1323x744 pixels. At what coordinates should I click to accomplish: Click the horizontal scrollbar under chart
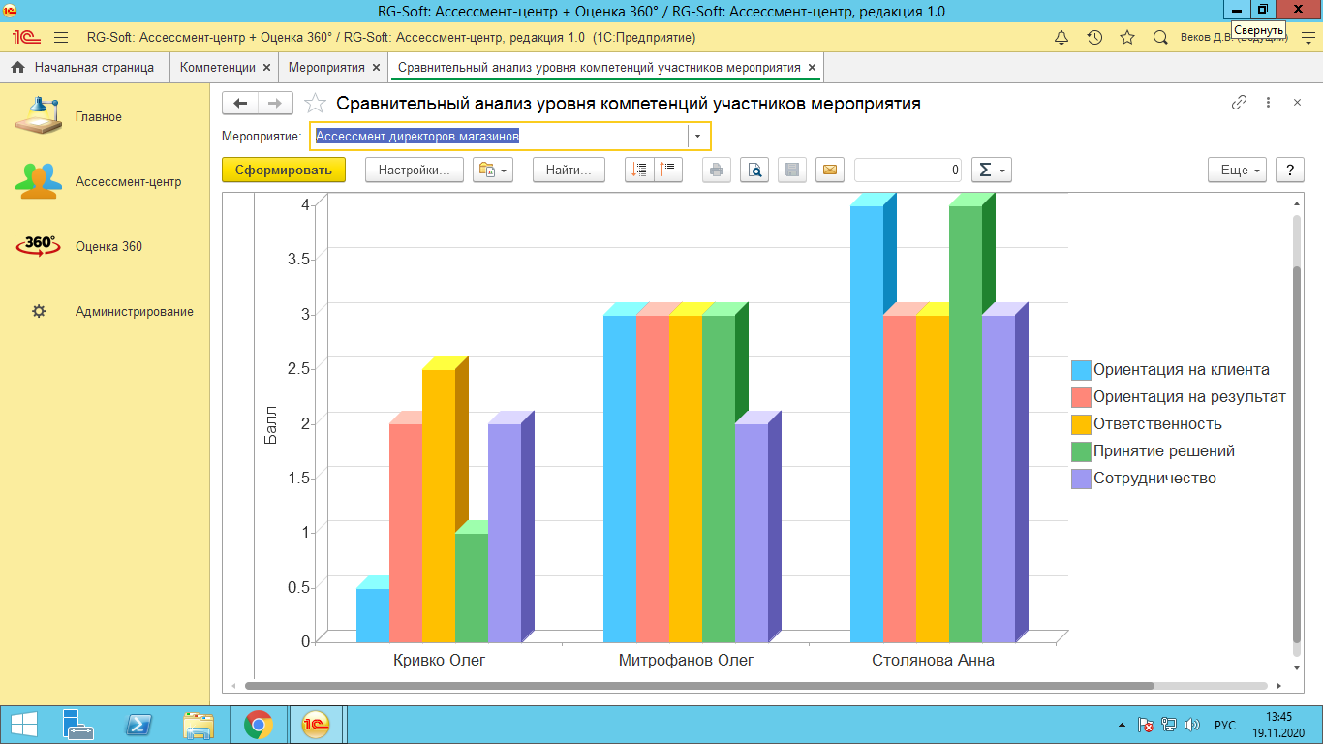(698, 686)
